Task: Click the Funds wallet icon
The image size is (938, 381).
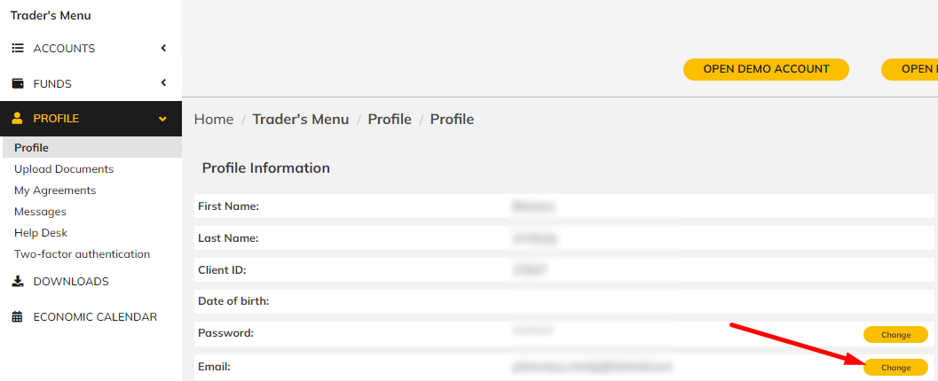Action: click(18, 83)
